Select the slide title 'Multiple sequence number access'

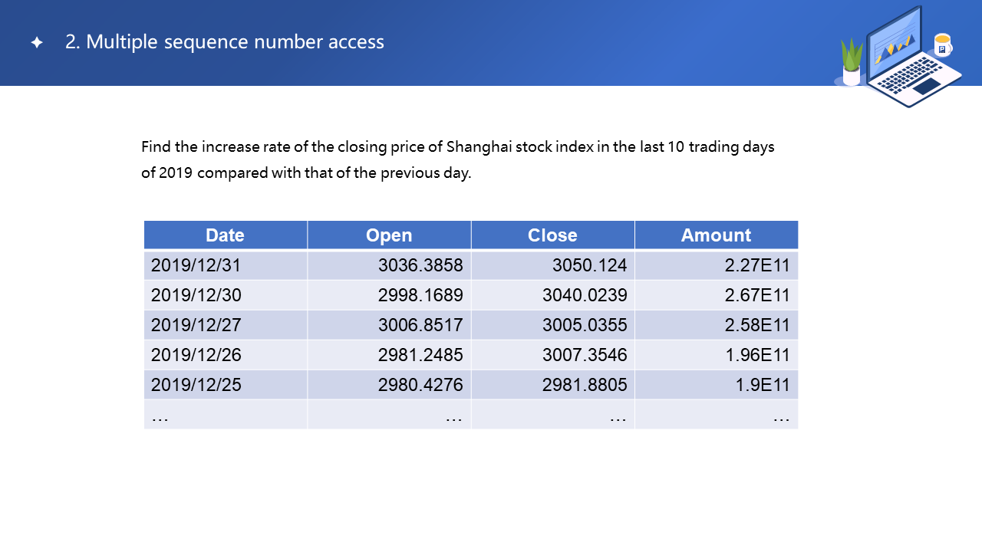[224, 42]
